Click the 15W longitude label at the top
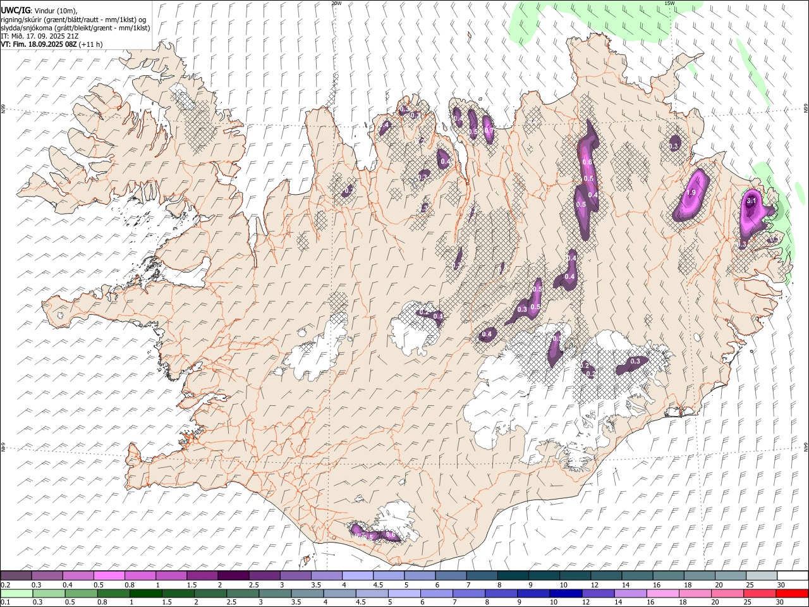809x607 pixels. tap(669, 3)
